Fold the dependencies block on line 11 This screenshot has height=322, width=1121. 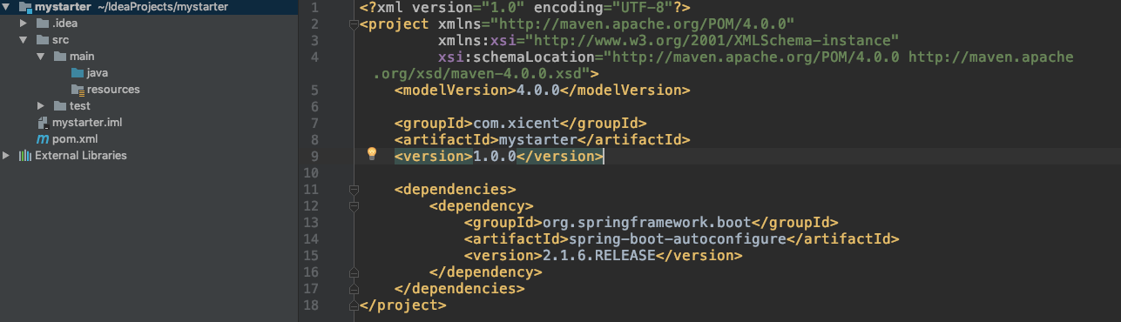click(x=353, y=189)
